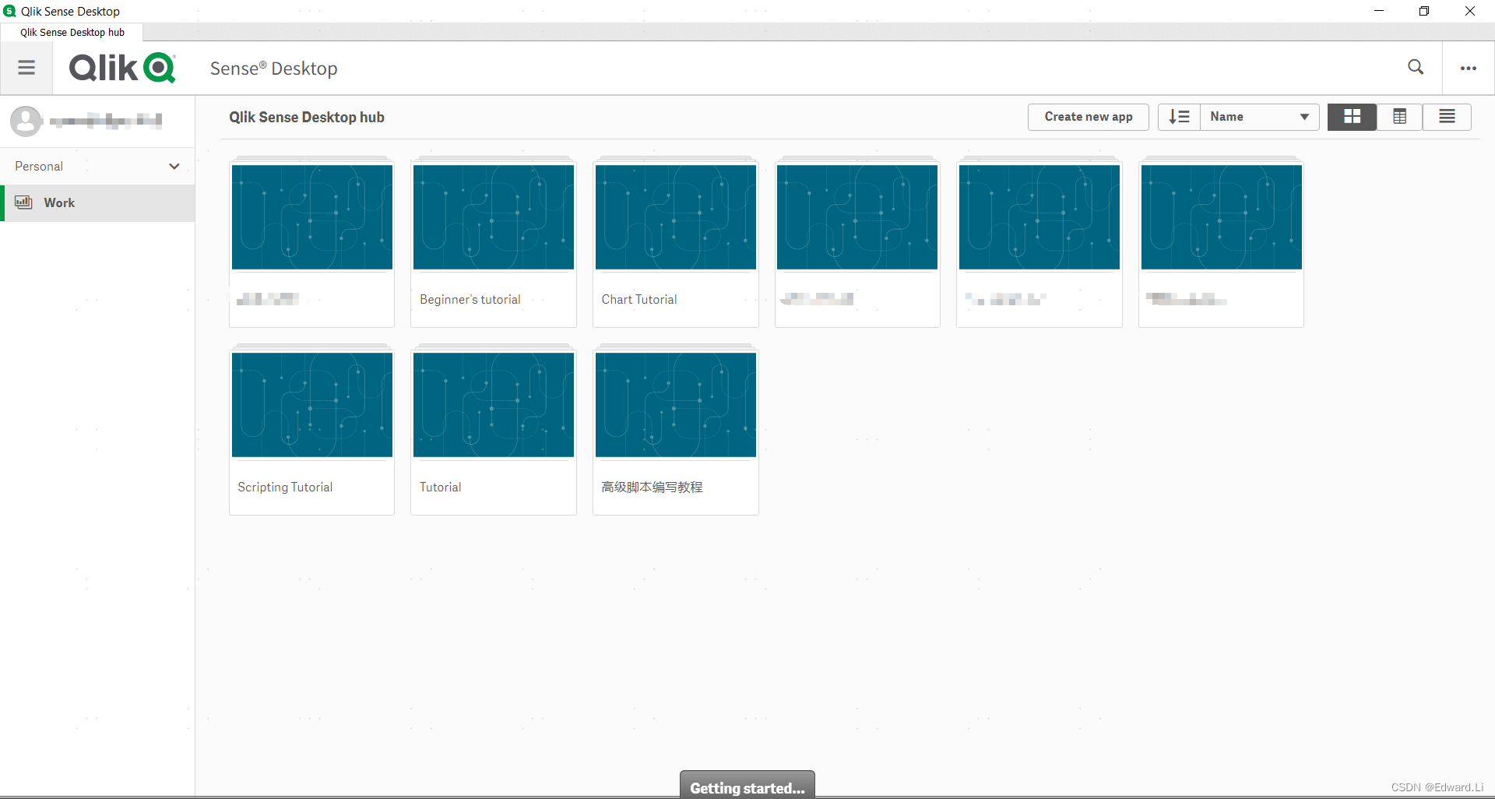
Task: Open the Beginner's tutorial app thumbnail
Action: pyautogui.click(x=494, y=216)
